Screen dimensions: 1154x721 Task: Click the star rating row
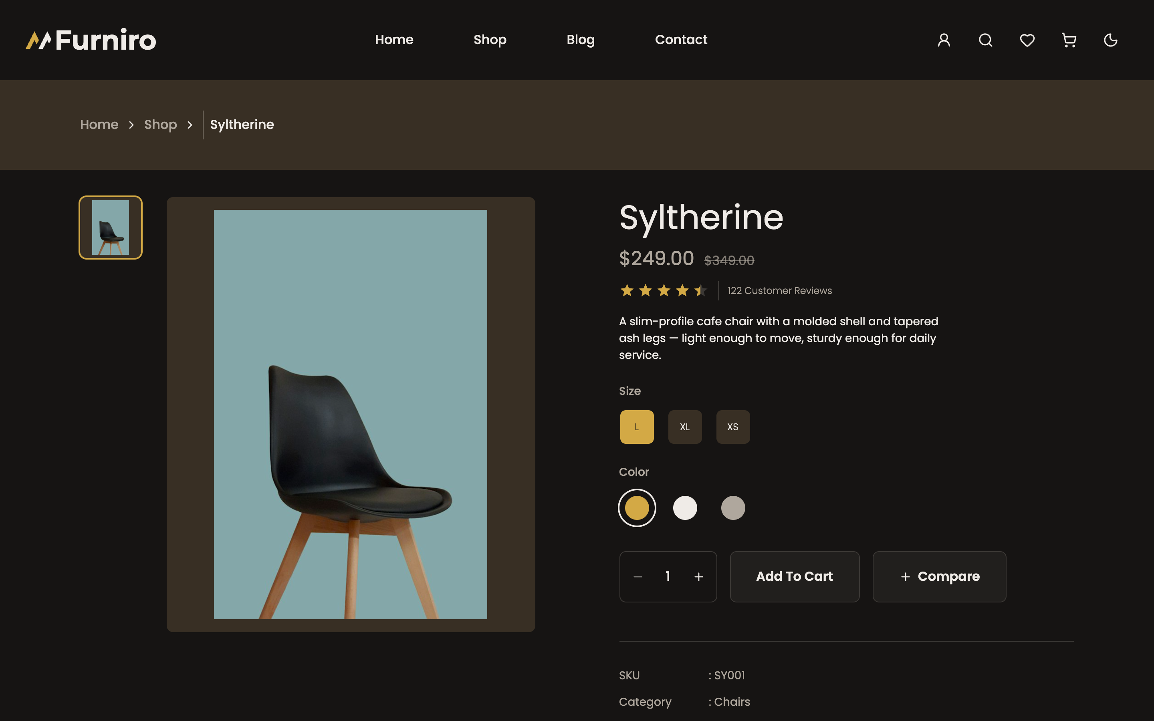[x=663, y=290]
